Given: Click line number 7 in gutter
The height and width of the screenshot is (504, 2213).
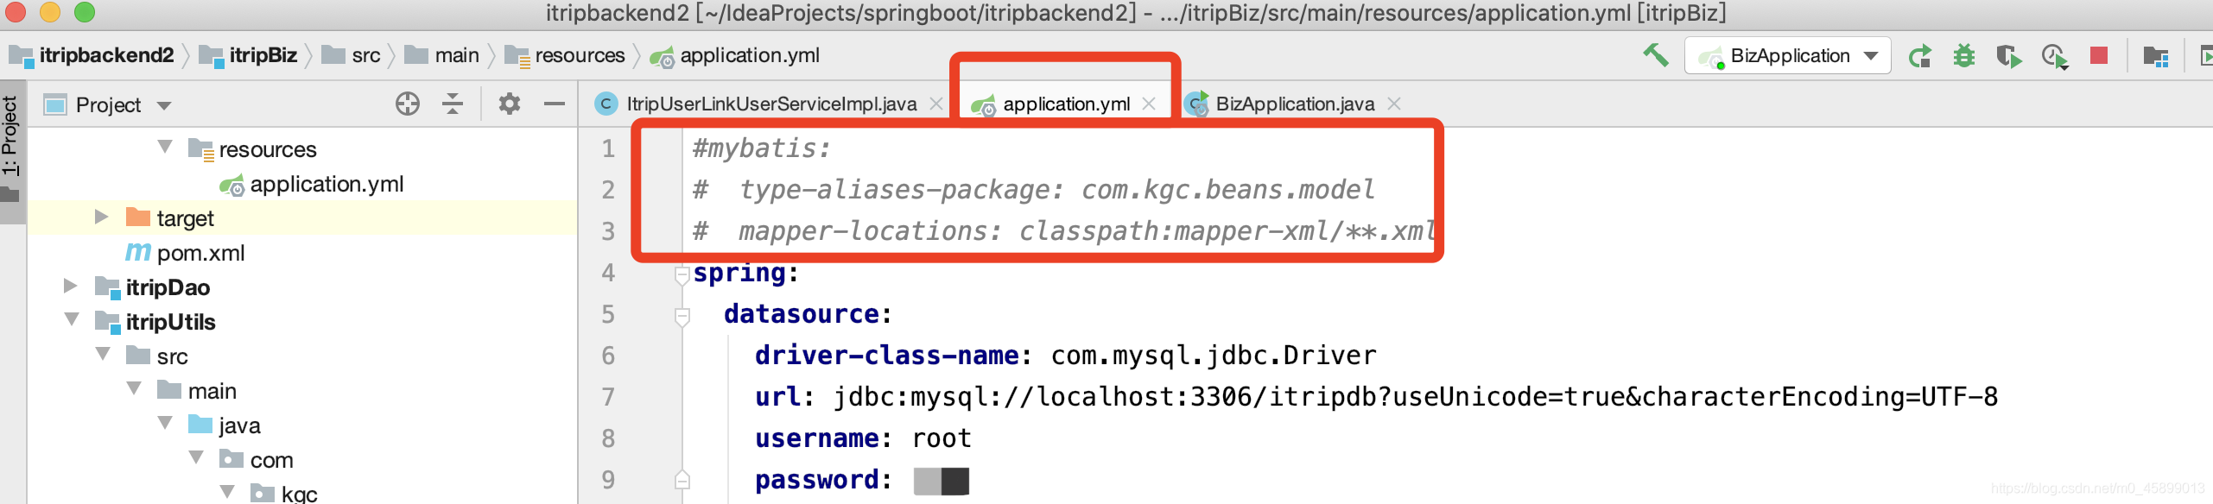Looking at the screenshot, I should tap(608, 397).
